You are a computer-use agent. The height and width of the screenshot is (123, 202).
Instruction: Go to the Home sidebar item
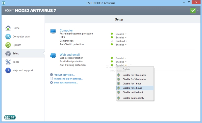point(23,28)
